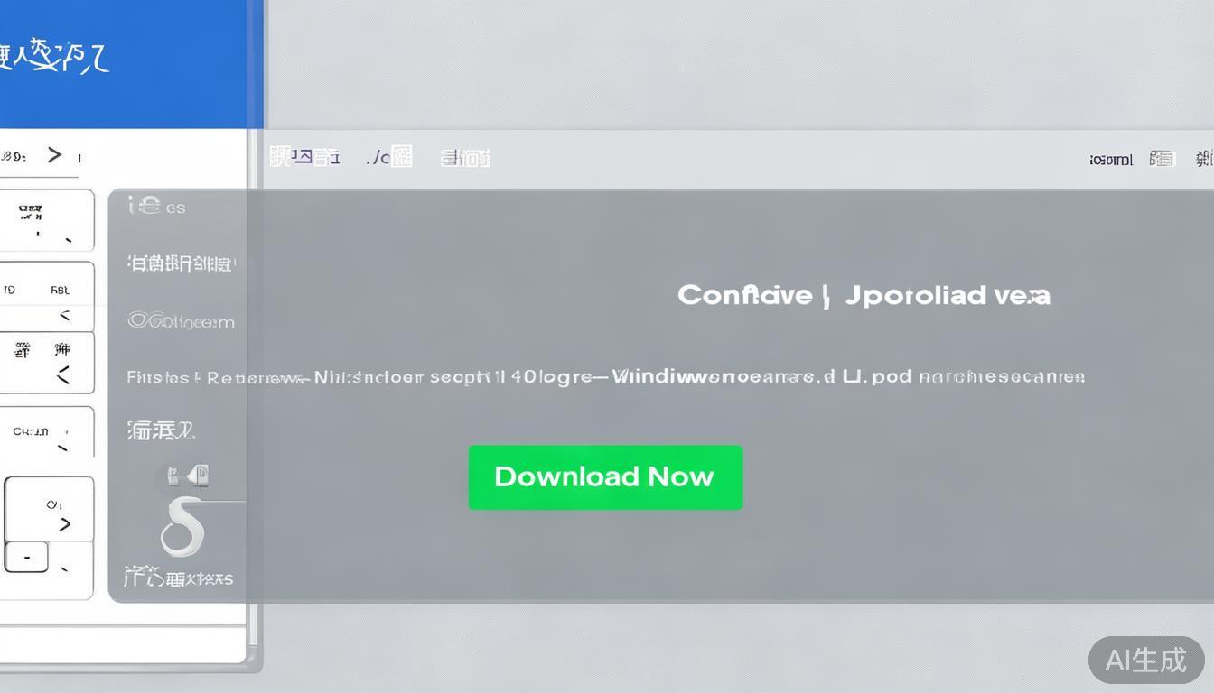Click the bottom text label under the S logo
The image size is (1214, 693).
(178, 577)
